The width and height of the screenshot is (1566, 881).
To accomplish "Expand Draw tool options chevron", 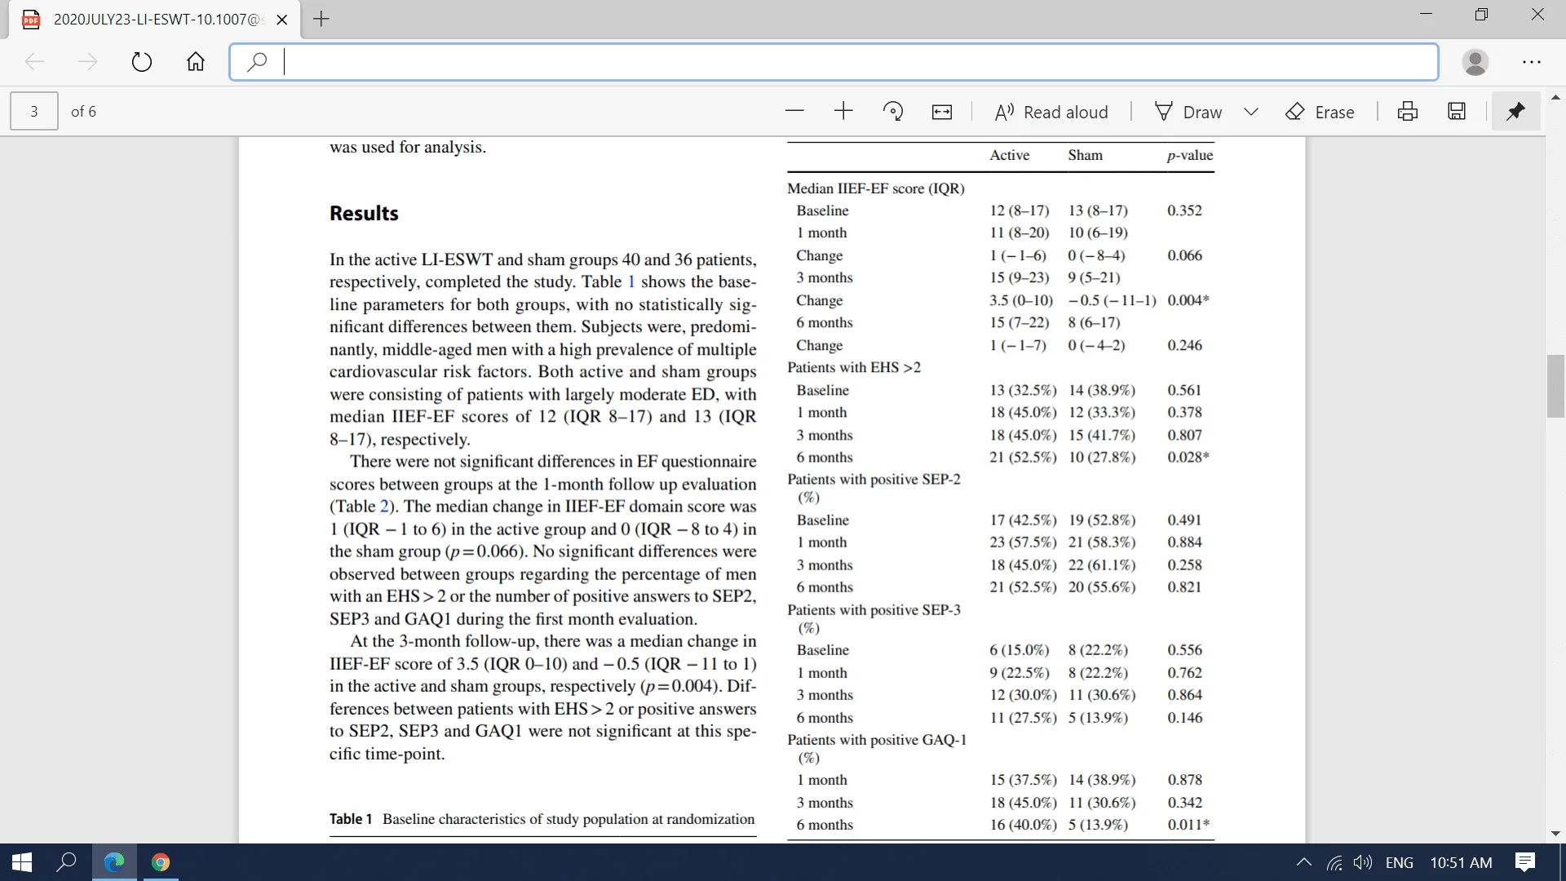I will [x=1251, y=112].
